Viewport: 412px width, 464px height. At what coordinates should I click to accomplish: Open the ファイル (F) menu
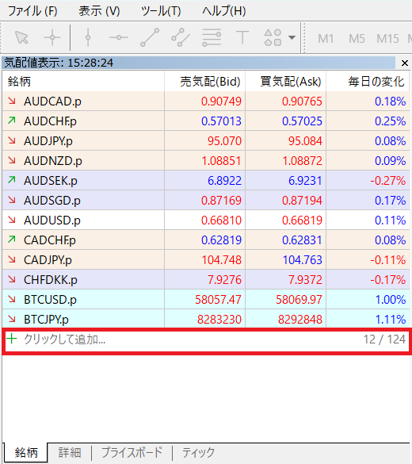pos(32,11)
